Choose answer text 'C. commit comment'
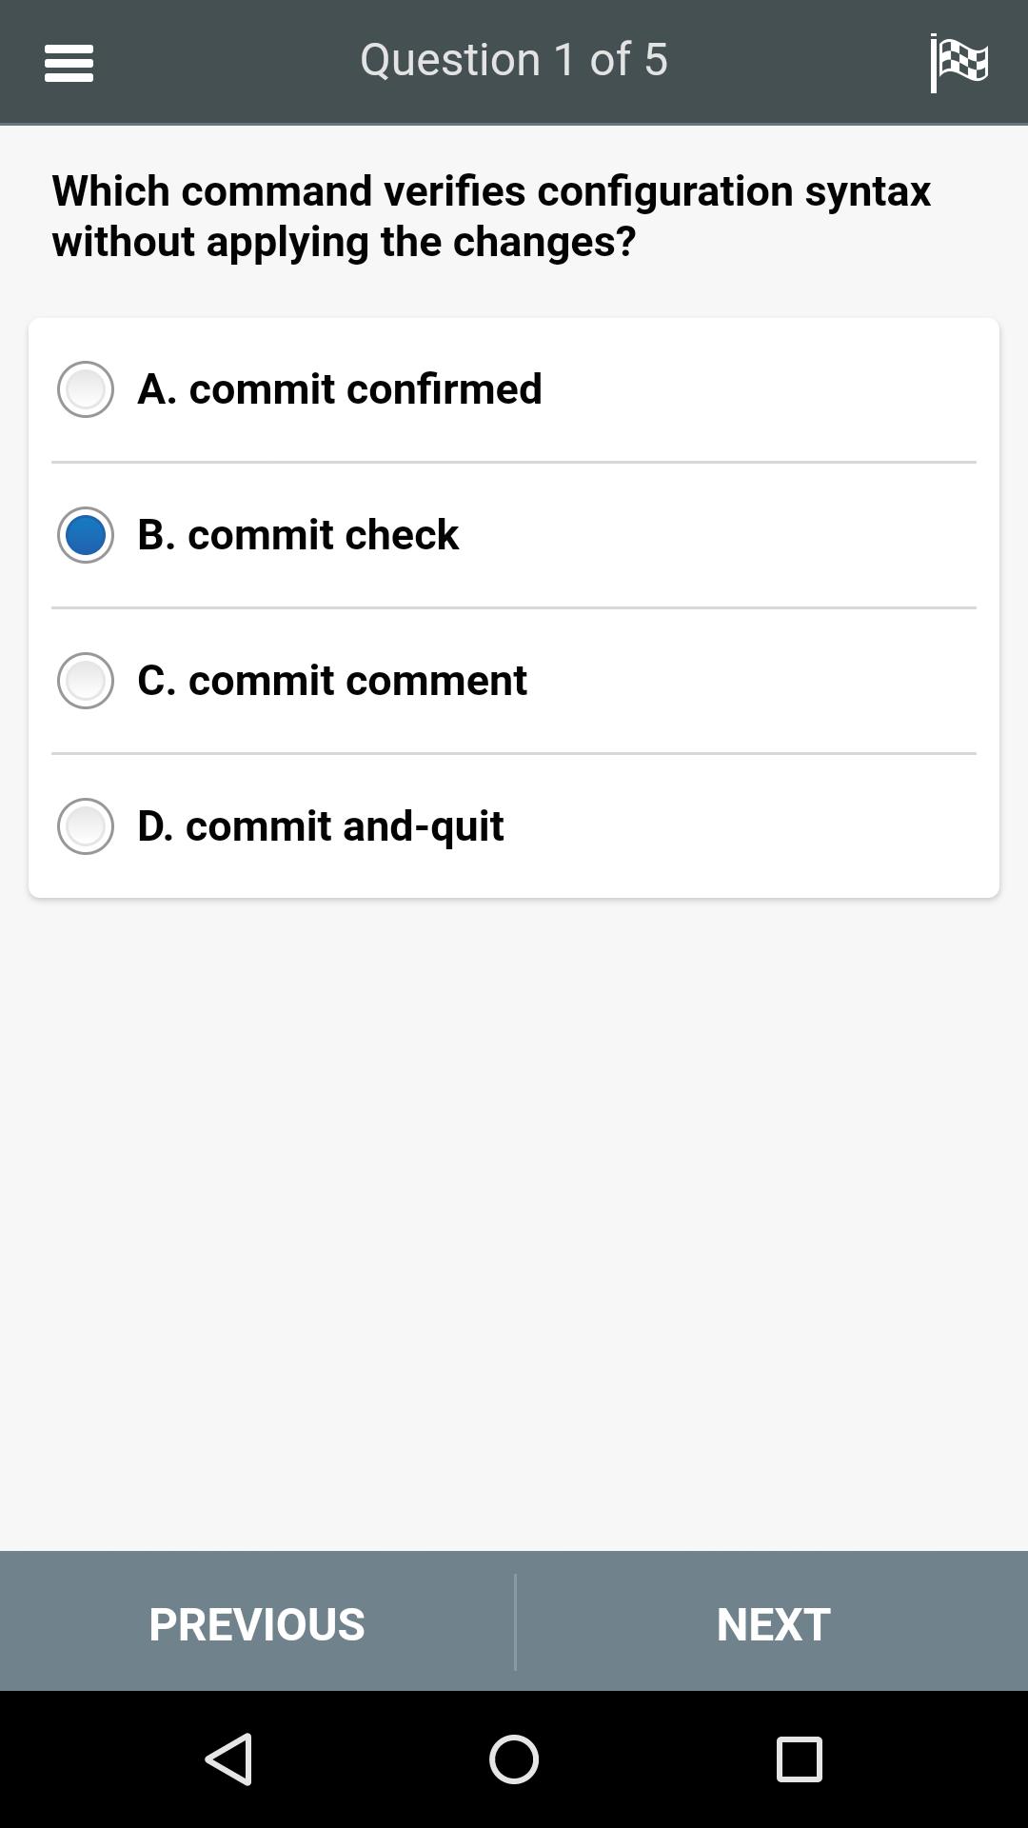Image resolution: width=1028 pixels, height=1828 pixels. click(x=332, y=681)
